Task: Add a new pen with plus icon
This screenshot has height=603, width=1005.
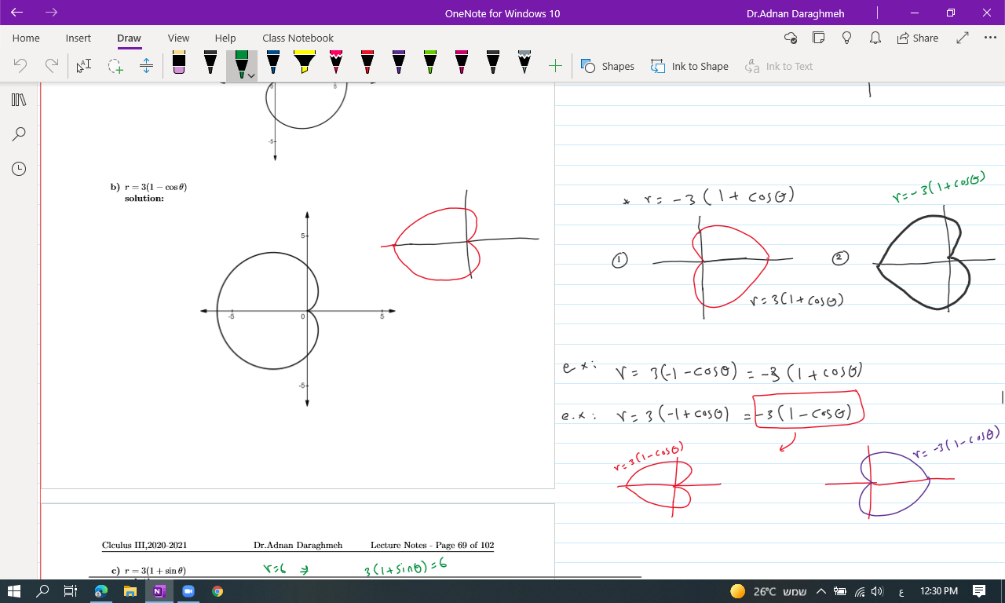Action: tap(555, 66)
